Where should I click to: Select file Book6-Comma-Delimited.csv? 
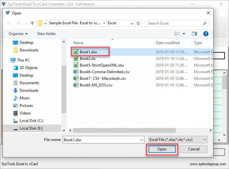[105, 72]
